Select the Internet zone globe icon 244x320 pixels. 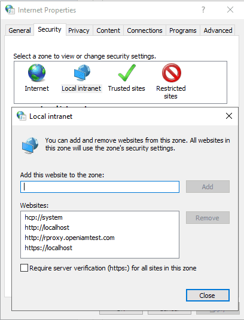pos(37,73)
